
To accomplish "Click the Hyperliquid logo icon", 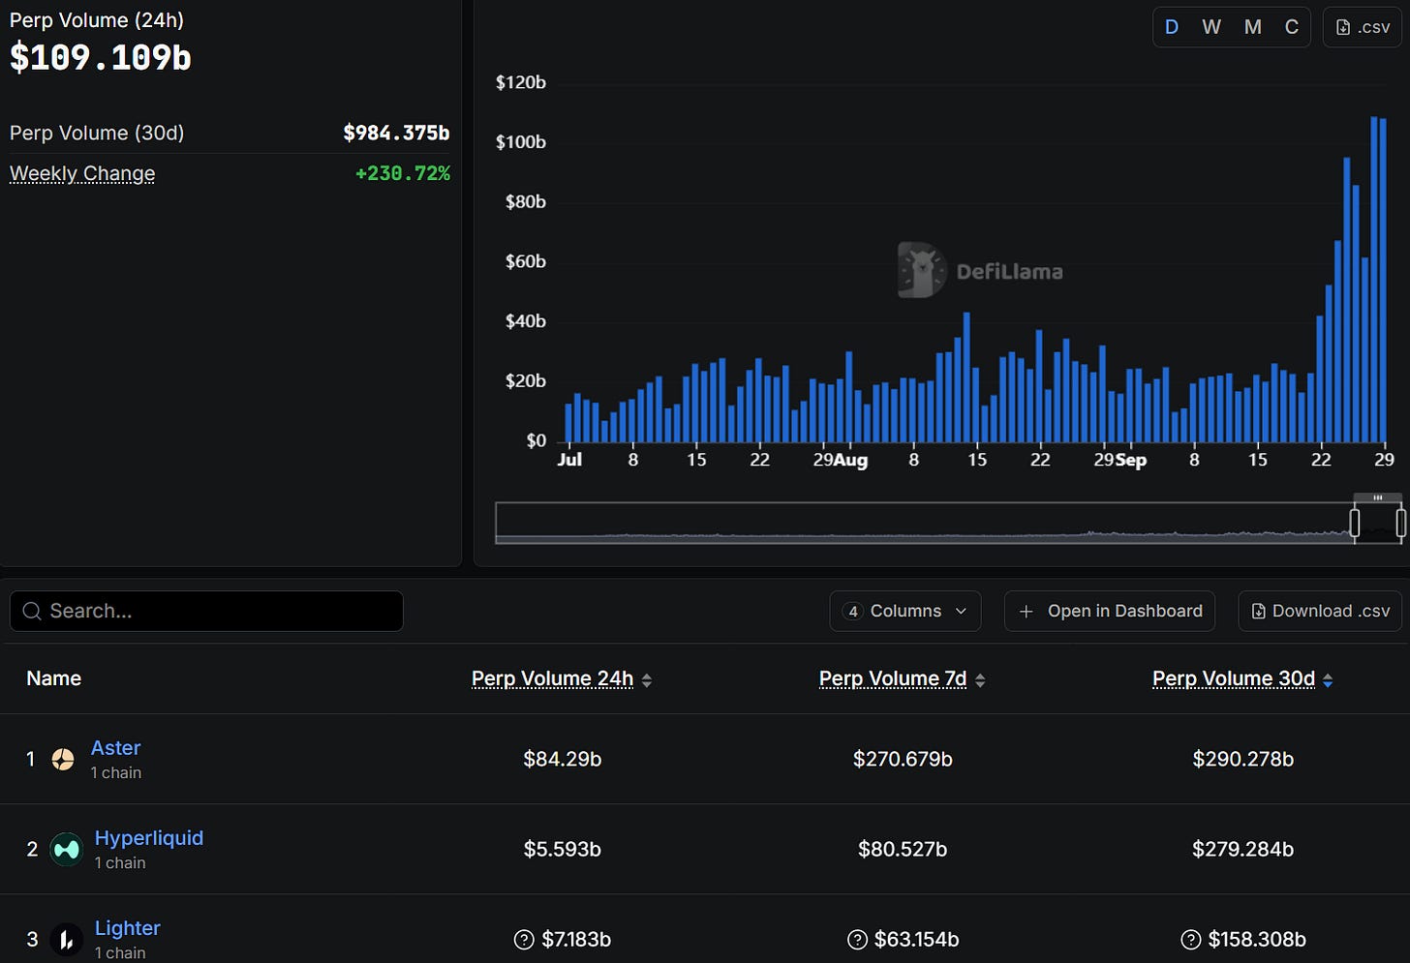I will [x=67, y=850].
